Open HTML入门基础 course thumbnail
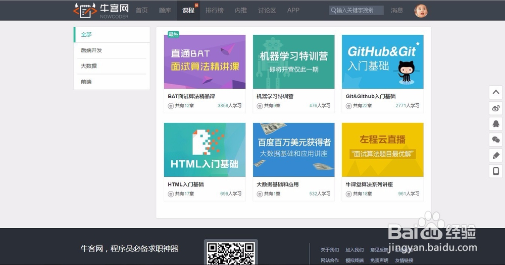Image resolution: width=505 pixels, height=265 pixels. [205, 150]
